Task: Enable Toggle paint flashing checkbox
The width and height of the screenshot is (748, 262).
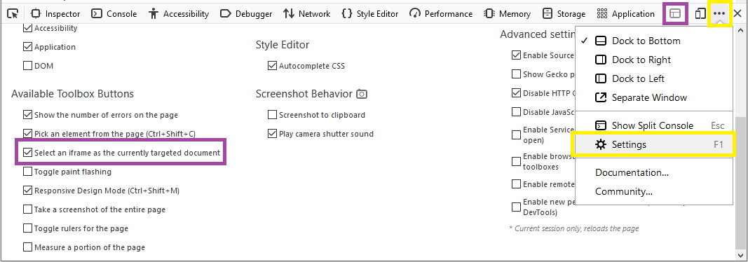Action: coord(27,172)
